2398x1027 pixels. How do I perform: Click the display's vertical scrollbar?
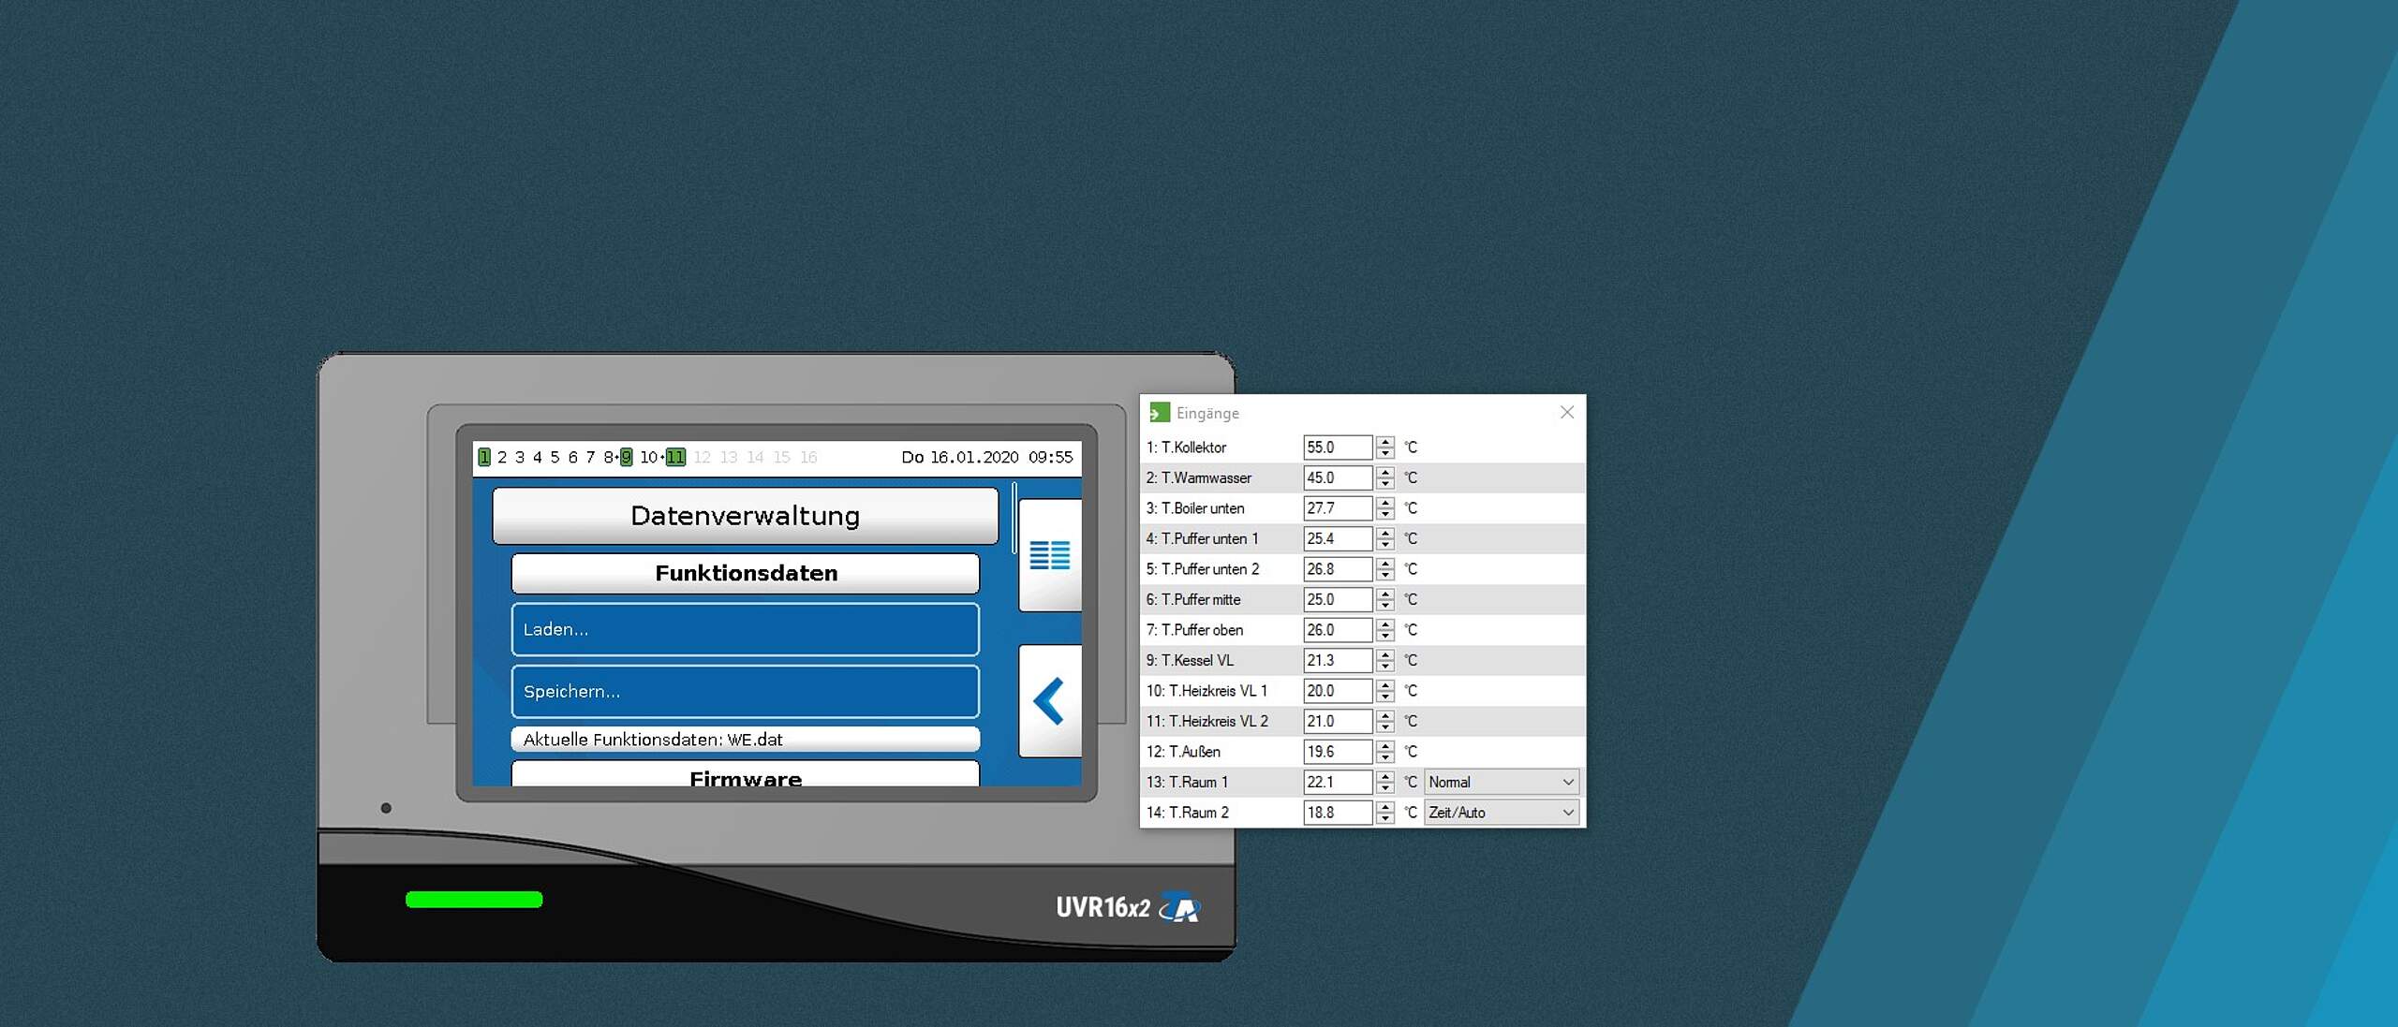[x=1014, y=518]
